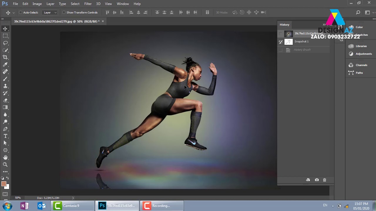
Task: Select the Hand tool
Action: 5,157
